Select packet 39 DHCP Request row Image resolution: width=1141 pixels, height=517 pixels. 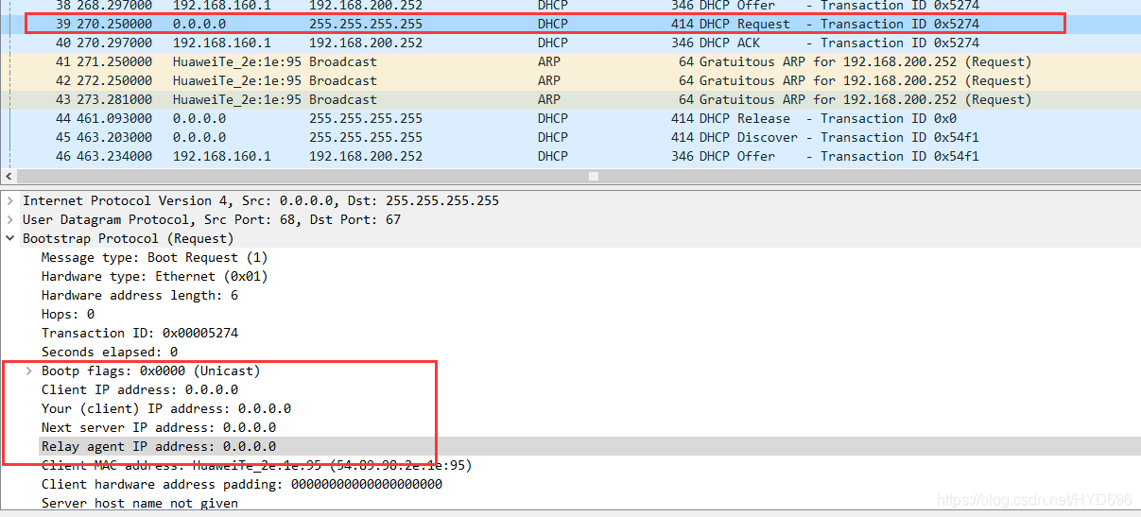click(x=570, y=24)
